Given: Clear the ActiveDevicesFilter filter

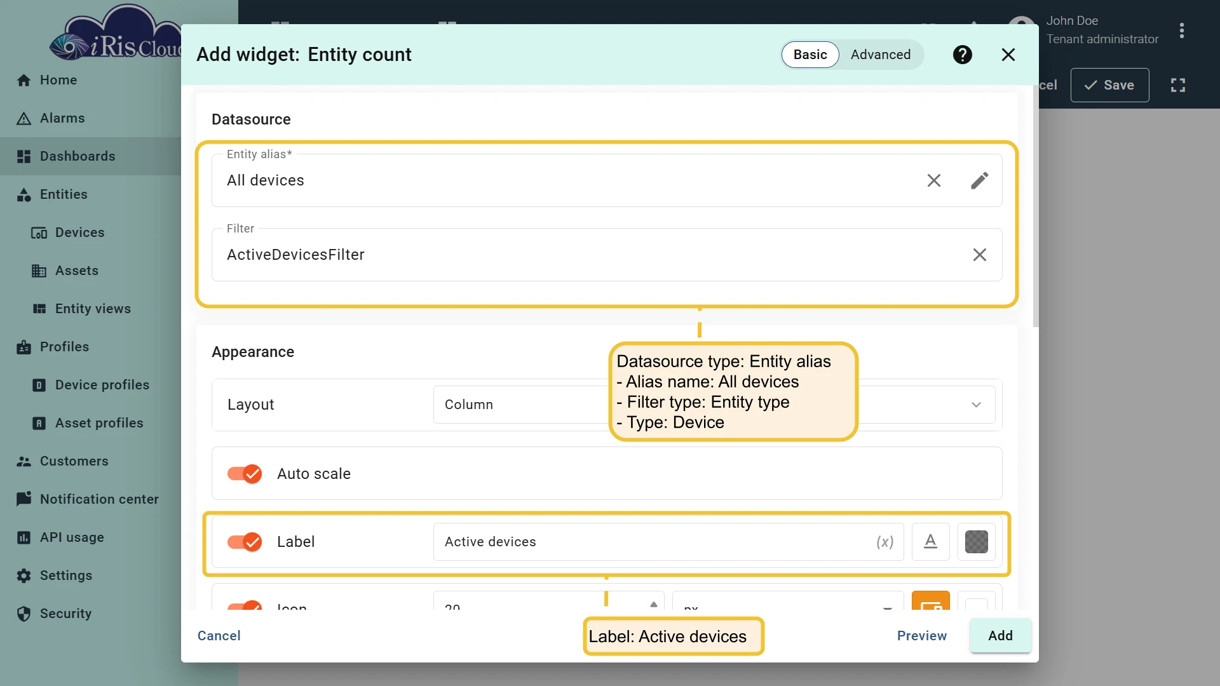Looking at the screenshot, I should pos(980,255).
